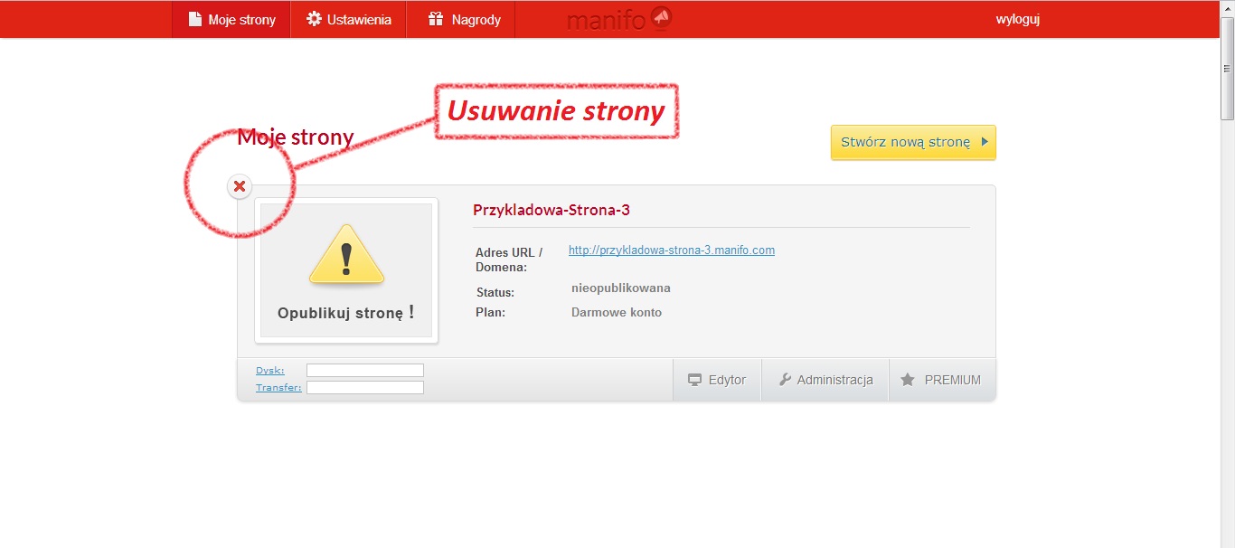Click the wrench icon for Administracja
The image size is (1235, 548).
pos(785,380)
